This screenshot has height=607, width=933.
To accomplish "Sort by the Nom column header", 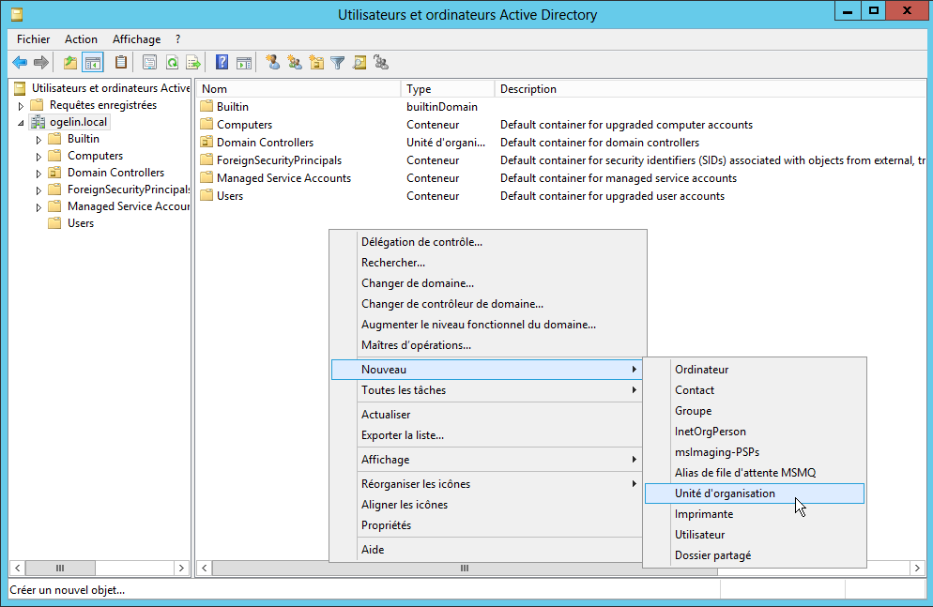I will coord(215,89).
